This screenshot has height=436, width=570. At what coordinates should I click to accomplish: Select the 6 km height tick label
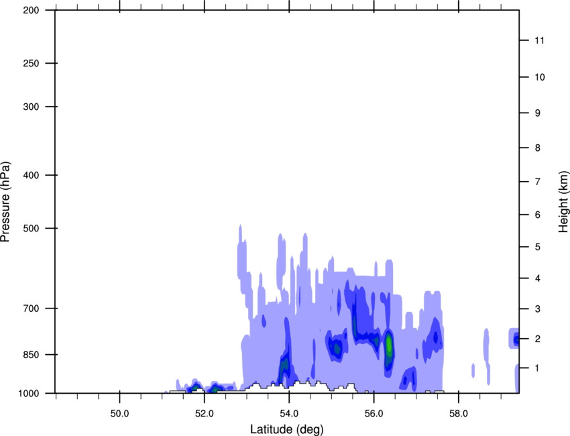click(536, 215)
